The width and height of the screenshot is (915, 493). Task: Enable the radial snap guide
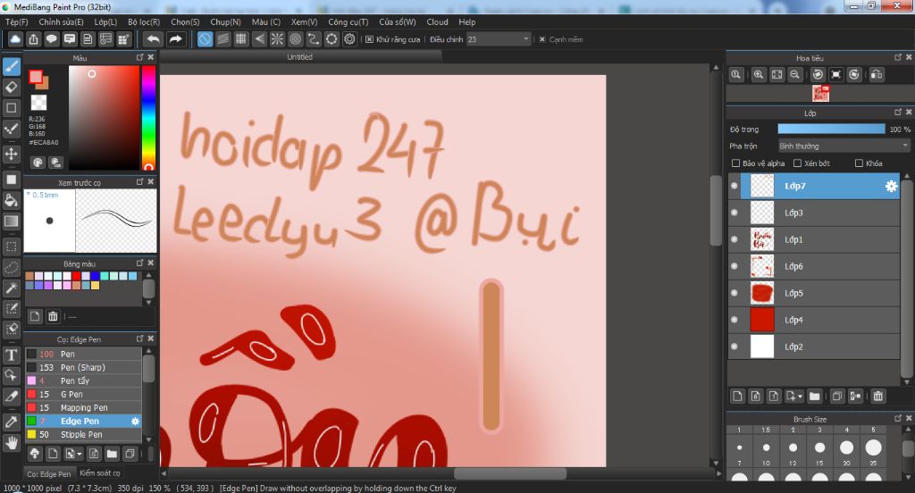coord(277,39)
